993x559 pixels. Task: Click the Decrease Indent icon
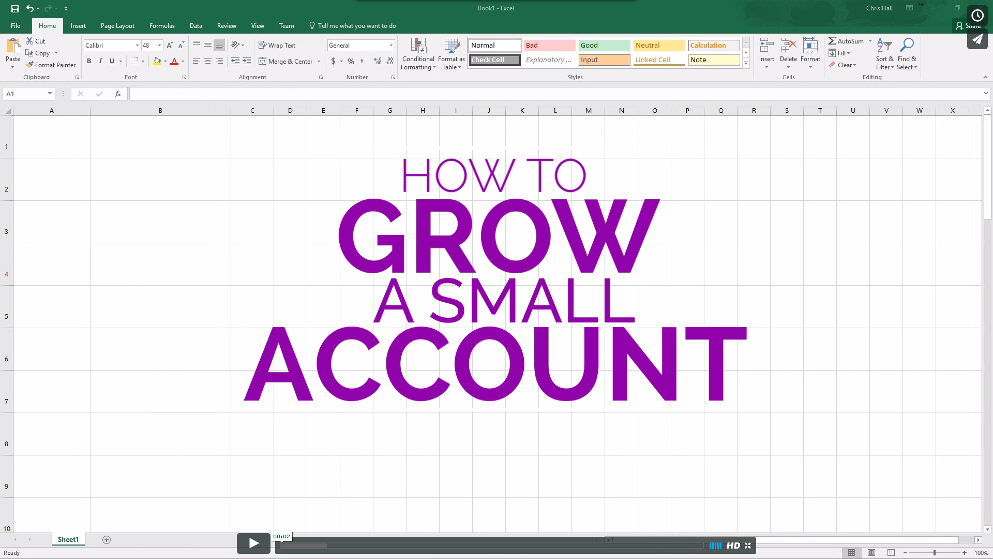235,61
